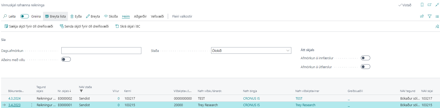
Task: Enable the Aðeins með villu switch
Action: coord(66,59)
